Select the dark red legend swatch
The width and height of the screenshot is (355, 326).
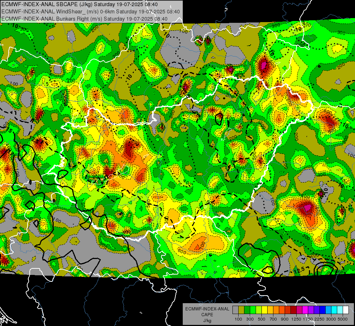[x=294, y=310]
